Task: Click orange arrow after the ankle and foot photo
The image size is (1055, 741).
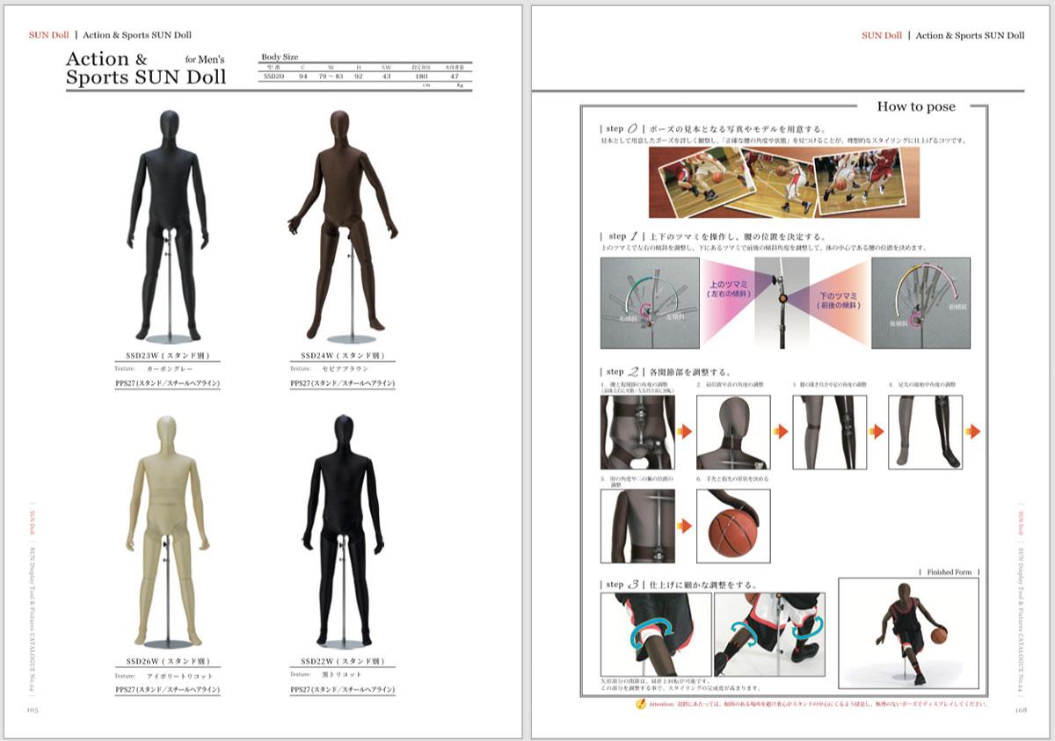Action: point(972,432)
